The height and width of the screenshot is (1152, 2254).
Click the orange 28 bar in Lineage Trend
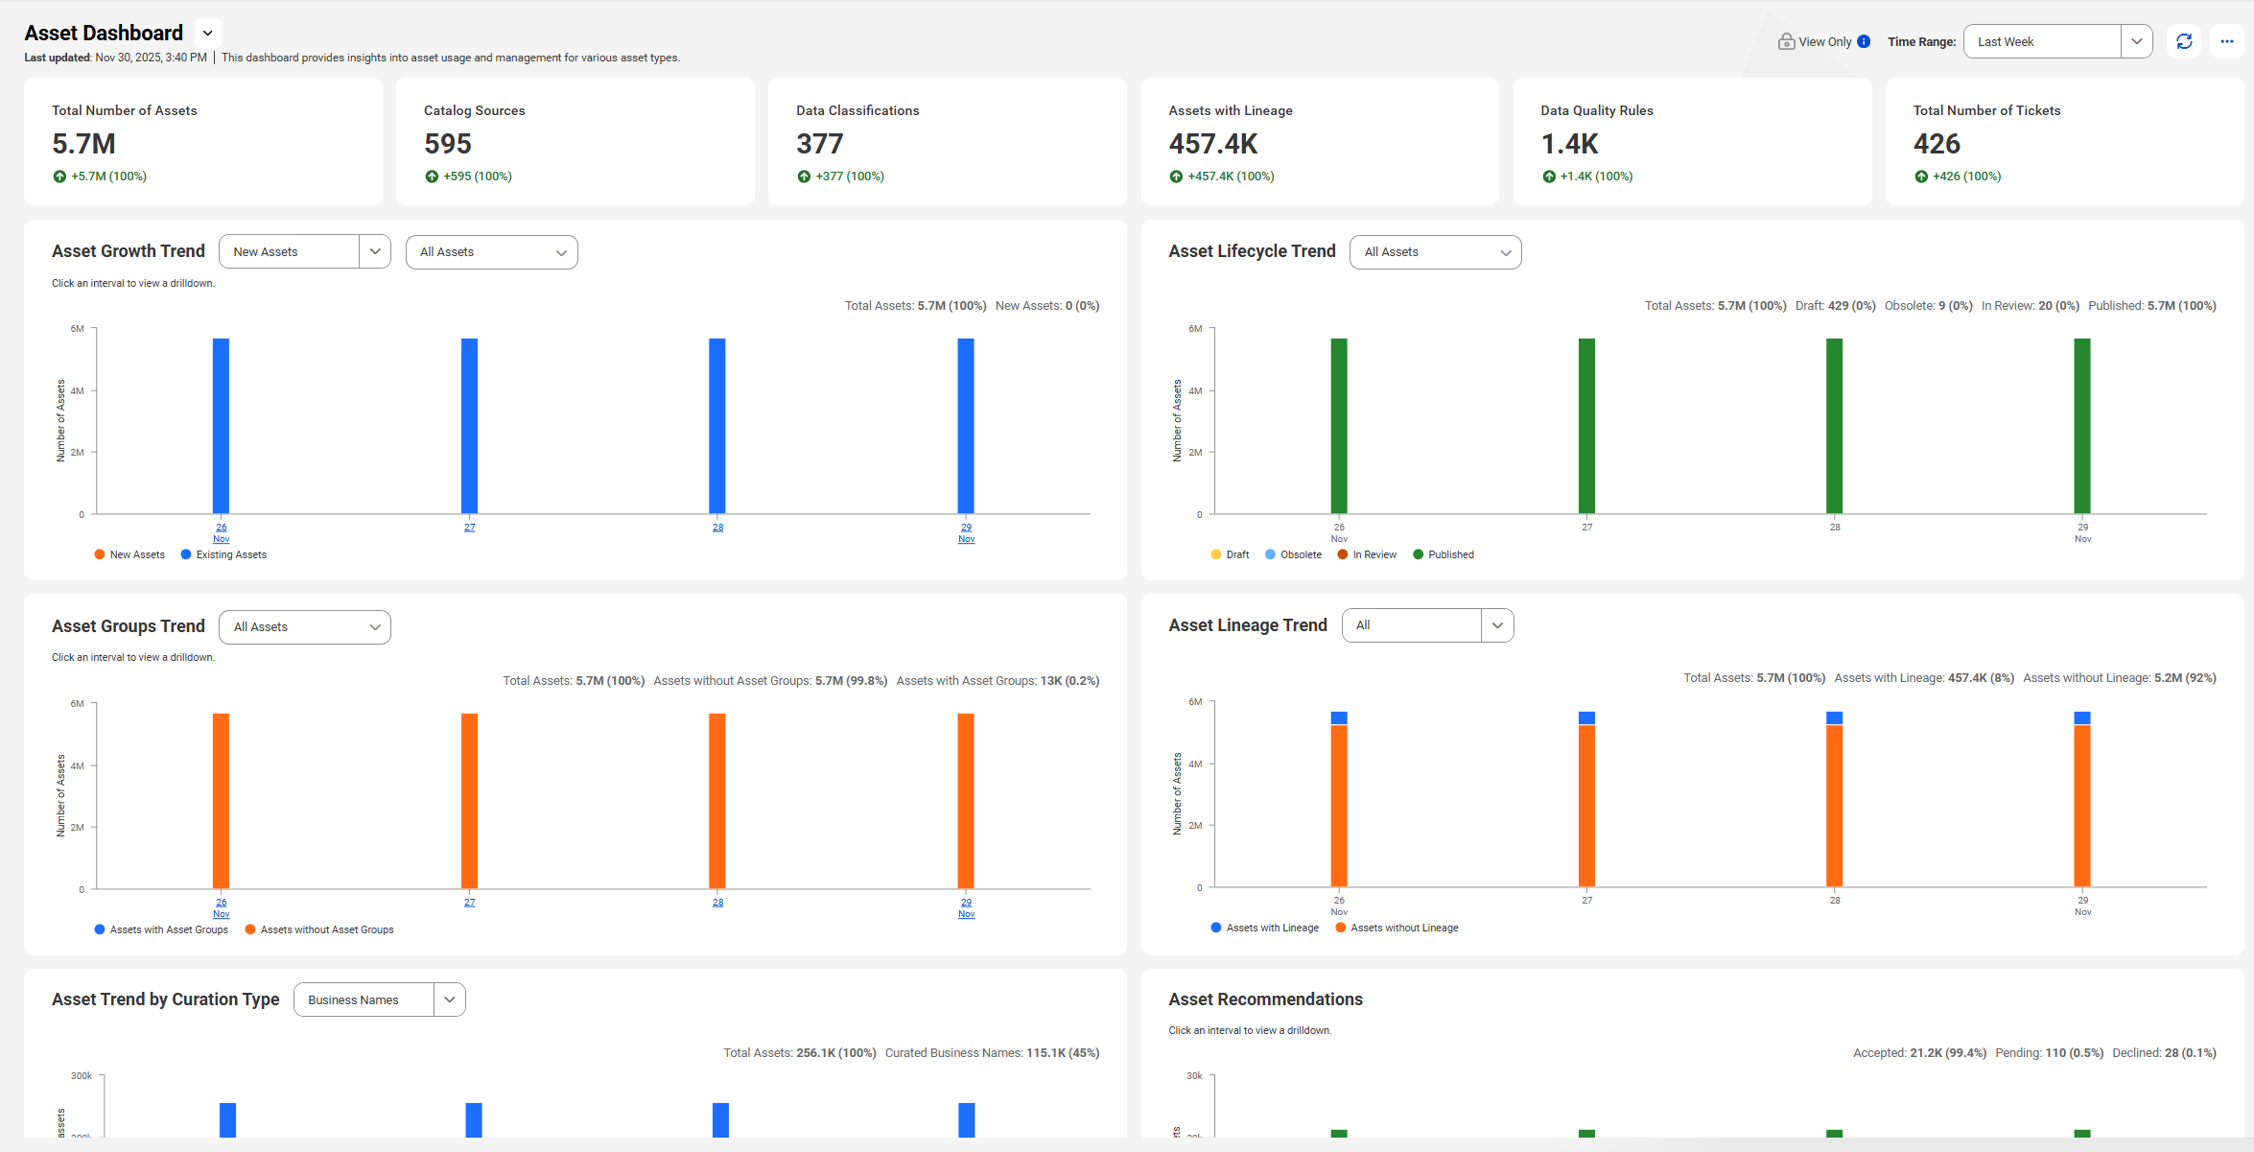1834,806
